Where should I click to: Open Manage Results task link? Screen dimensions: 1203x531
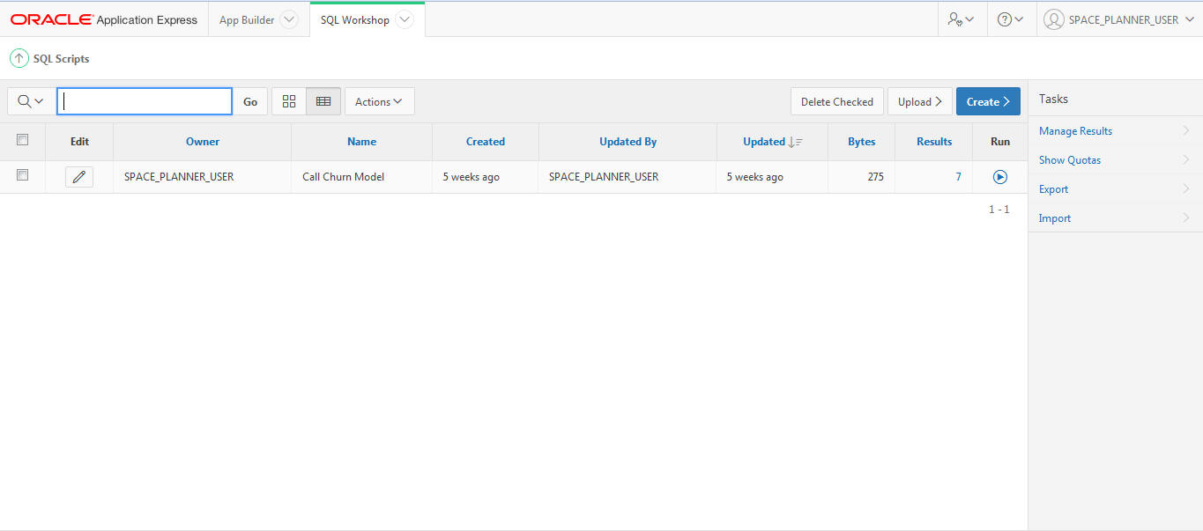click(x=1075, y=131)
